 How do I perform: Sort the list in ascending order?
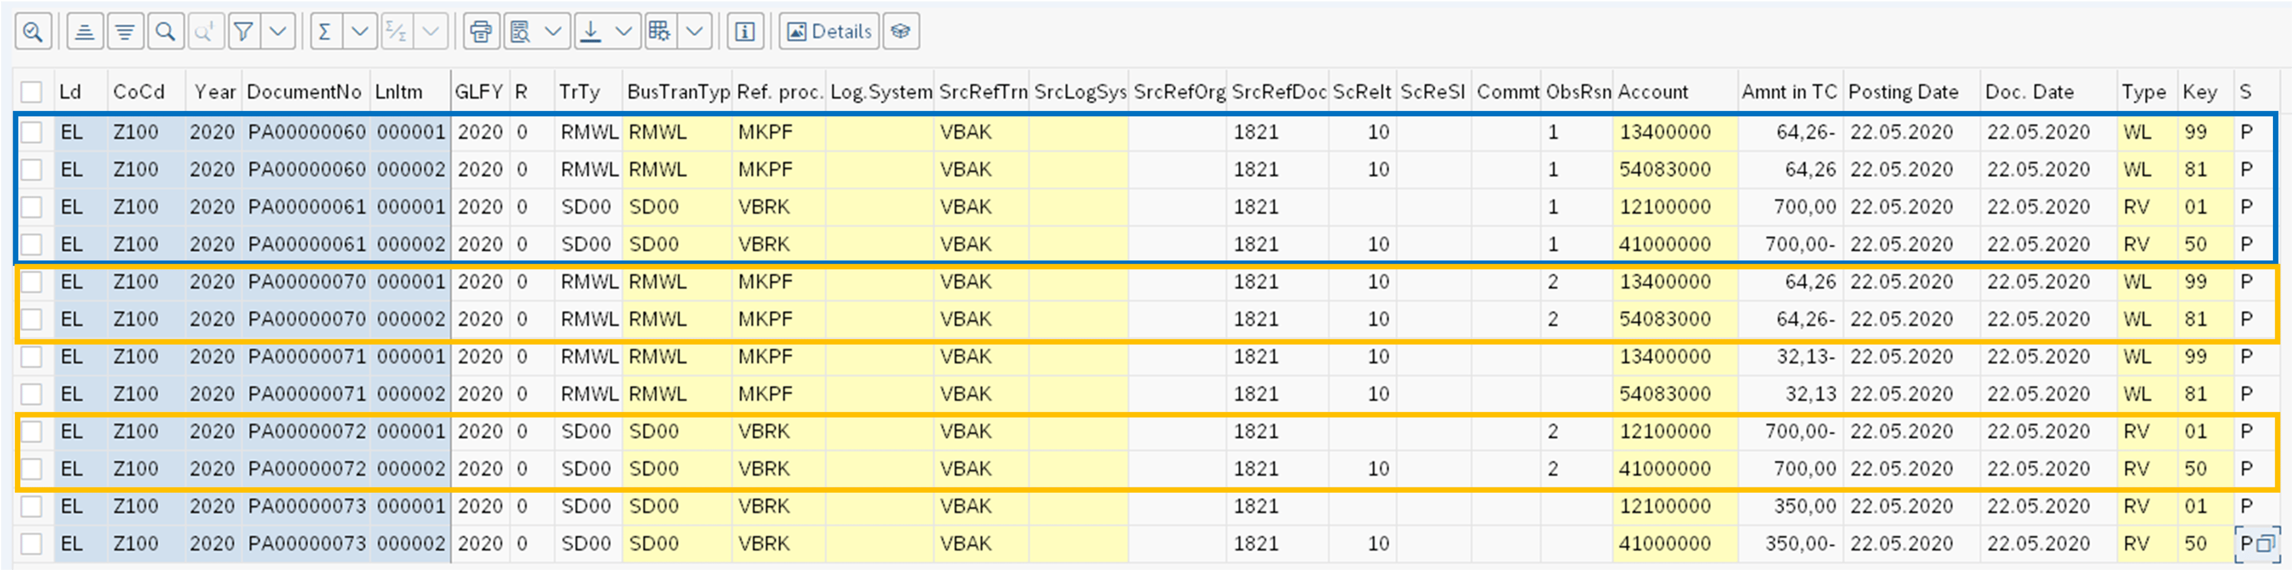tap(85, 30)
